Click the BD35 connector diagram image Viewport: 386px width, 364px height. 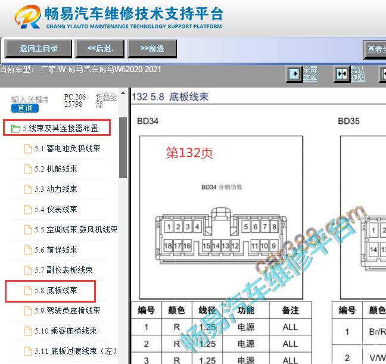click(x=363, y=217)
